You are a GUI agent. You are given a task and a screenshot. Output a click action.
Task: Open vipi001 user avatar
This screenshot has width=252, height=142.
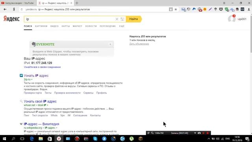point(232,19)
